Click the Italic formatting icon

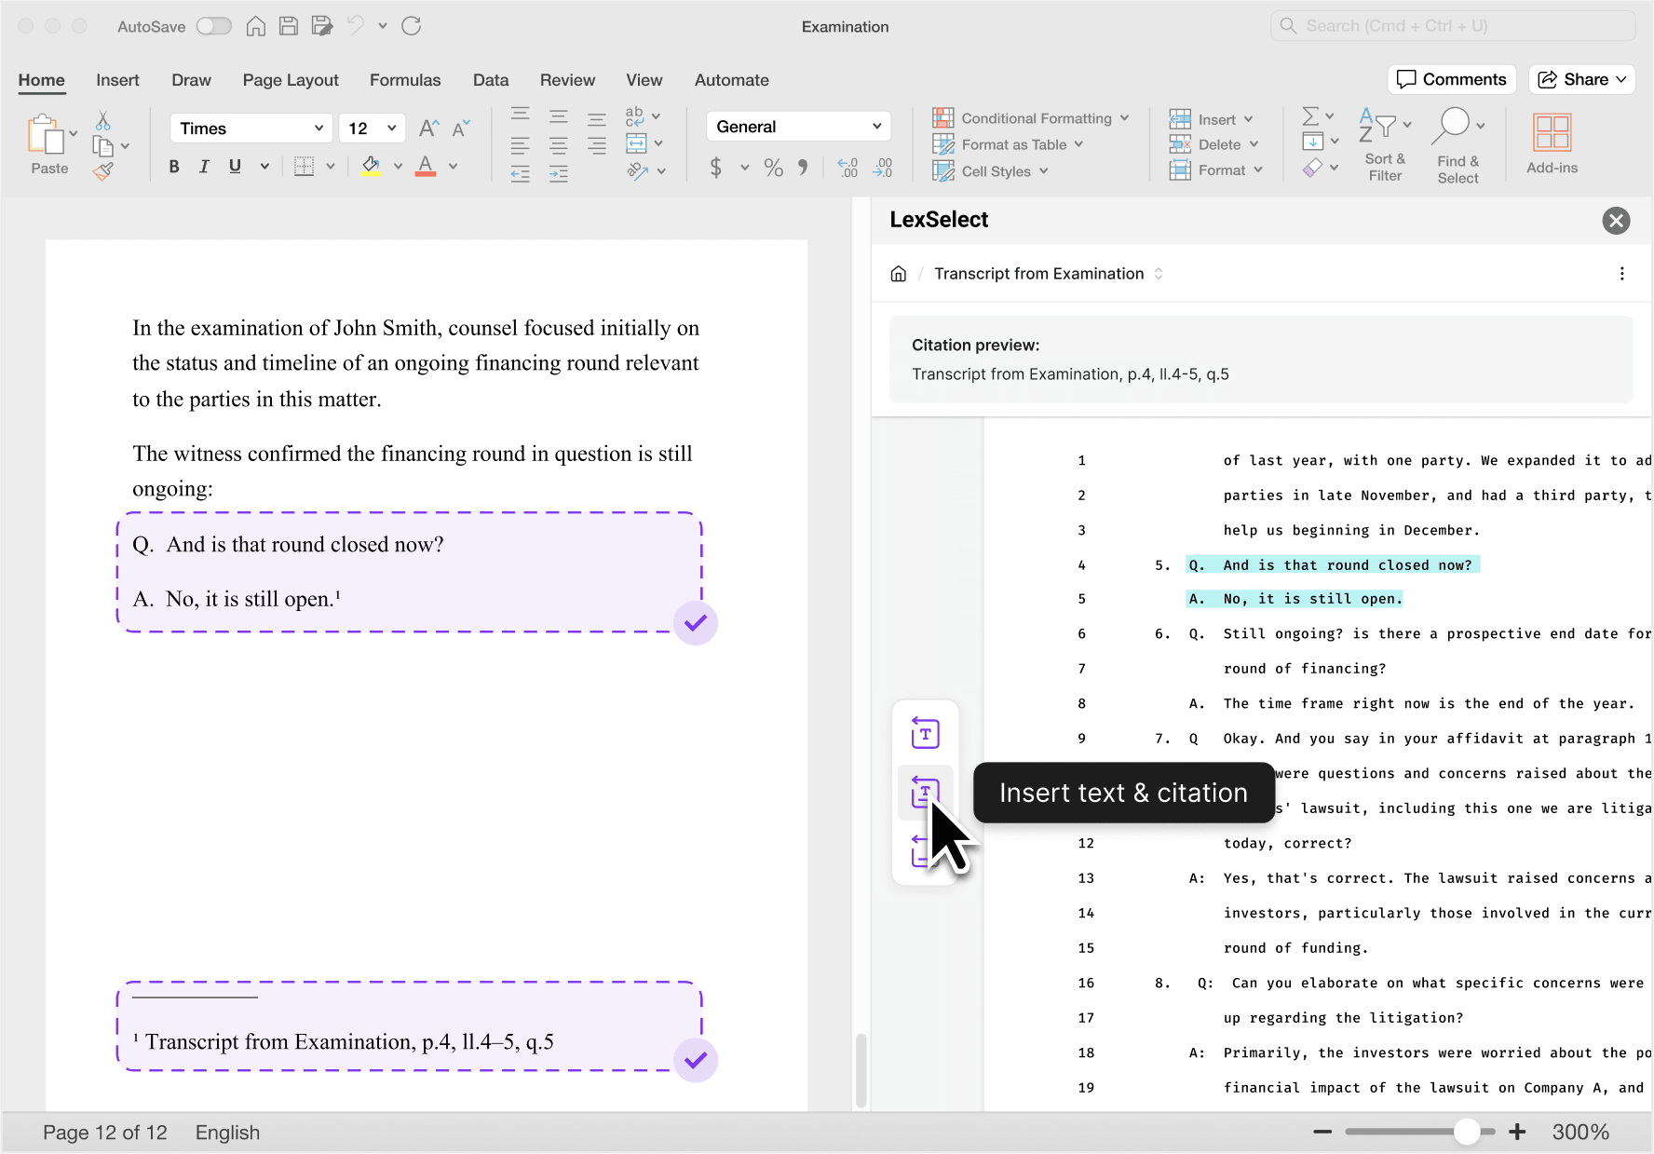tap(204, 167)
